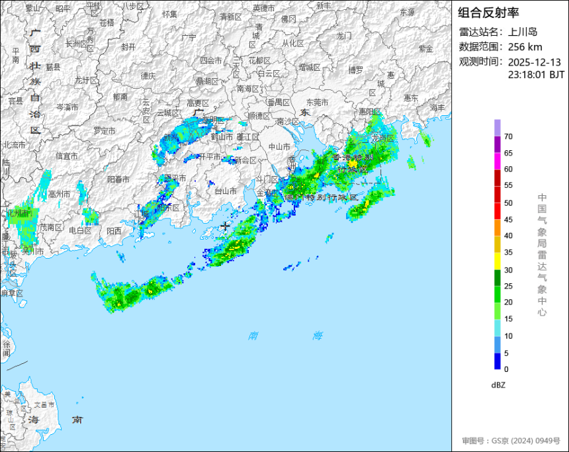Click the legend value '0'

[x=507, y=369]
